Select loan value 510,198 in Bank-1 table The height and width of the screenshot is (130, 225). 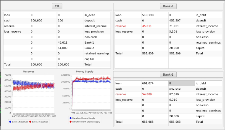click(x=147, y=15)
